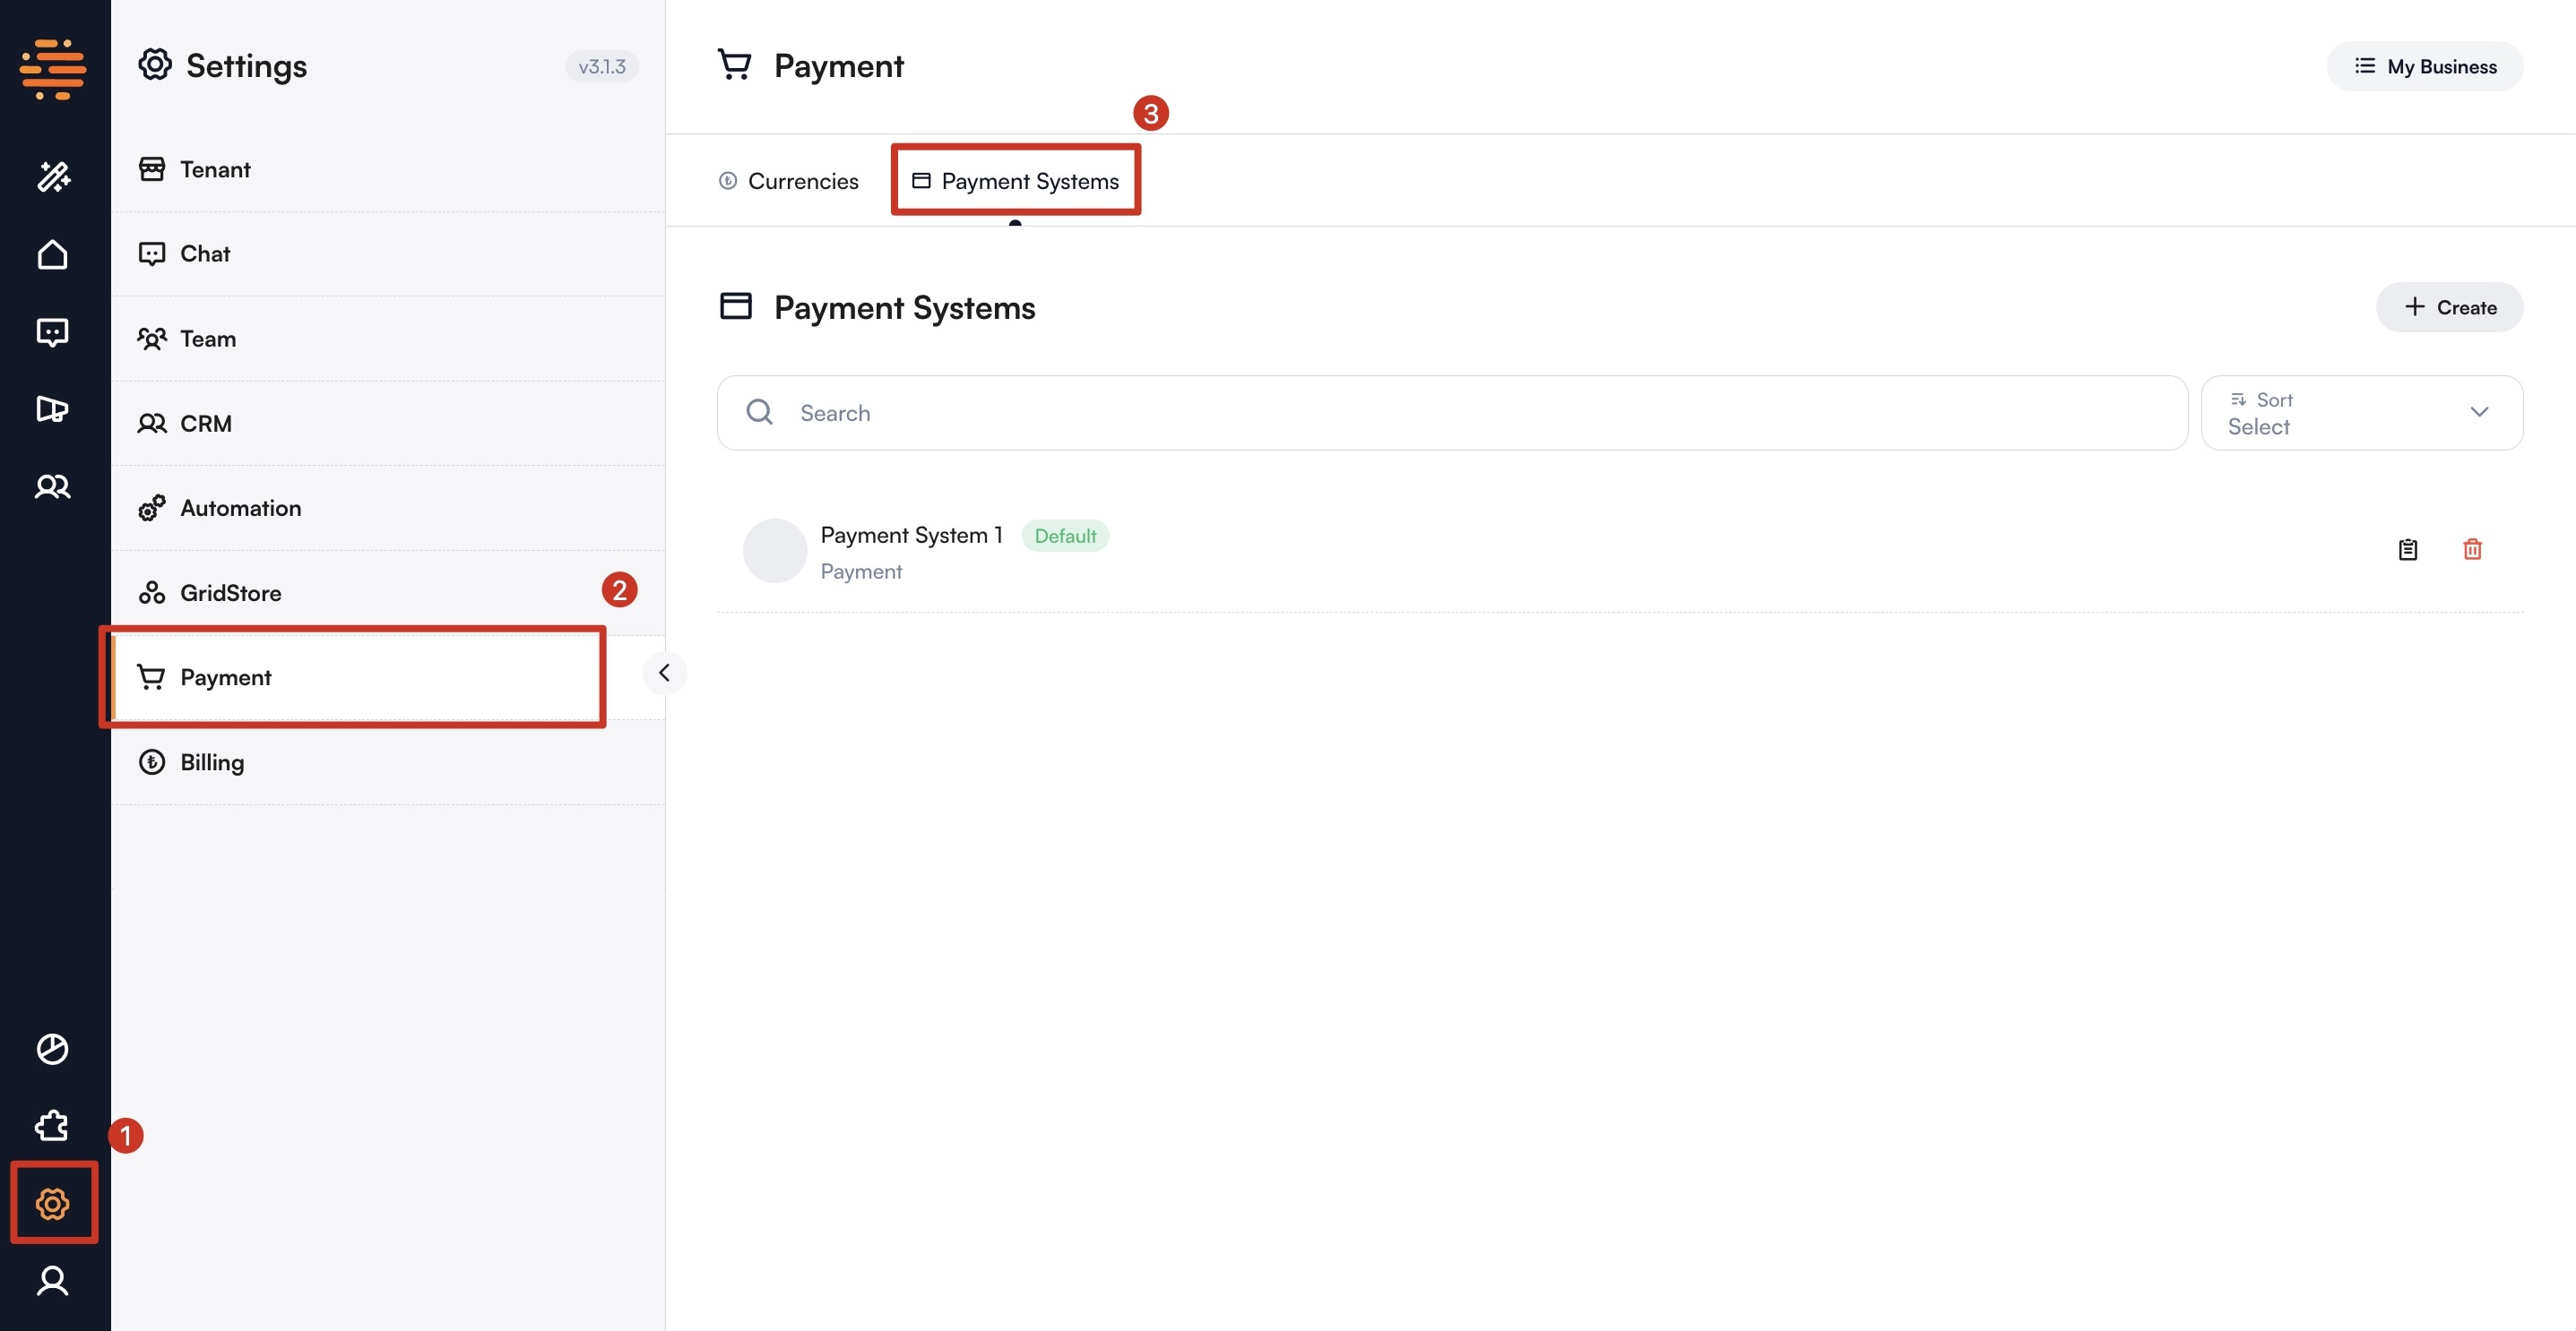Switch to the Currencies tab

coord(788,181)
